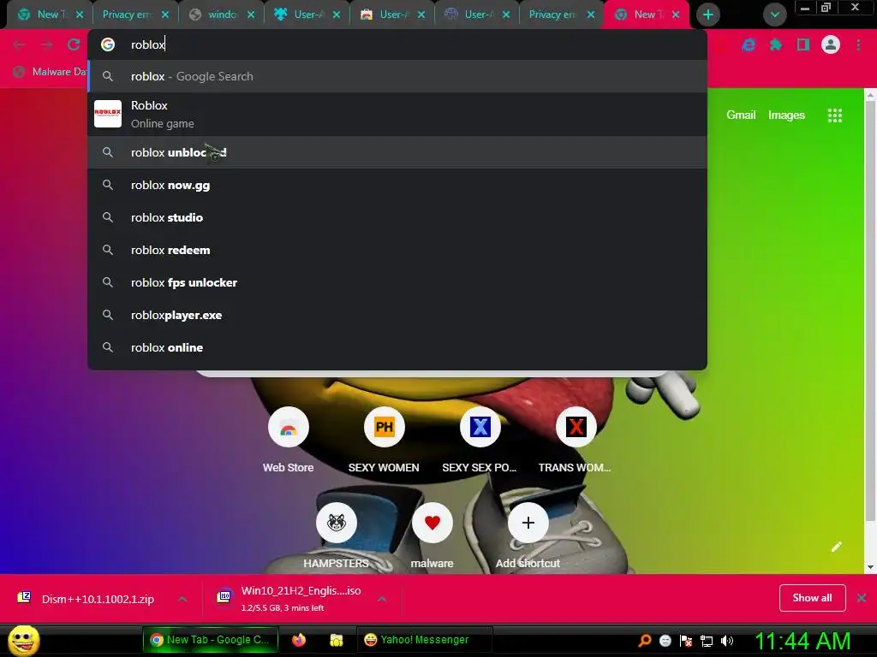The width and height of the screenshot is (877, 657).
Task: Select the Roblox Online game suggestion
Action: [397, 114]
